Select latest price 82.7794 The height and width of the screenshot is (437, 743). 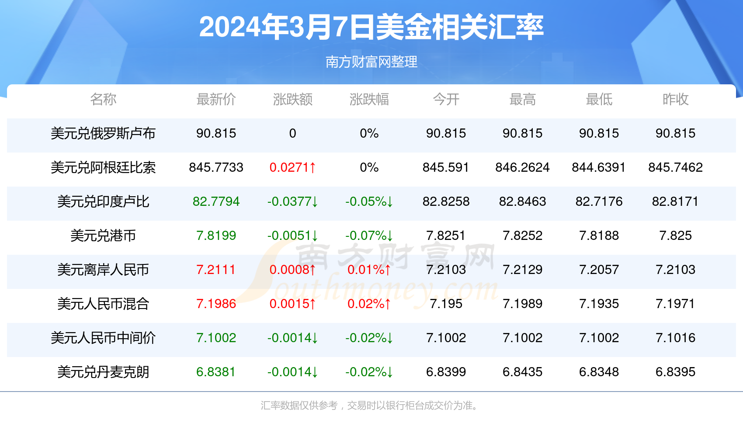[216, 201]
